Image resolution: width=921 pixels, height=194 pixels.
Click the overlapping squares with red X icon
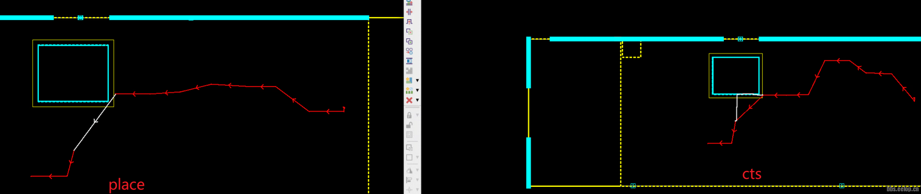click(409, 31)
